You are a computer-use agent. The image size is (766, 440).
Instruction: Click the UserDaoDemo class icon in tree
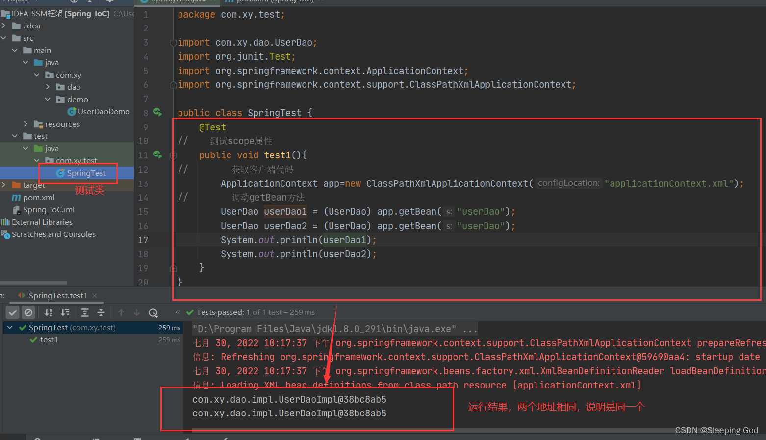coord(72,112)
